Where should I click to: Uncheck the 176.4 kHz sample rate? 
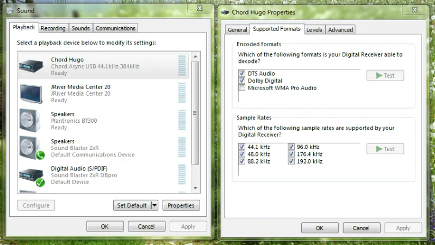coord(291,154)
